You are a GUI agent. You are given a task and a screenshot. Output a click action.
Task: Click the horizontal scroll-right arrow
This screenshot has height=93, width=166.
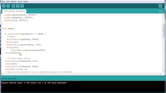tap(160, 74)
